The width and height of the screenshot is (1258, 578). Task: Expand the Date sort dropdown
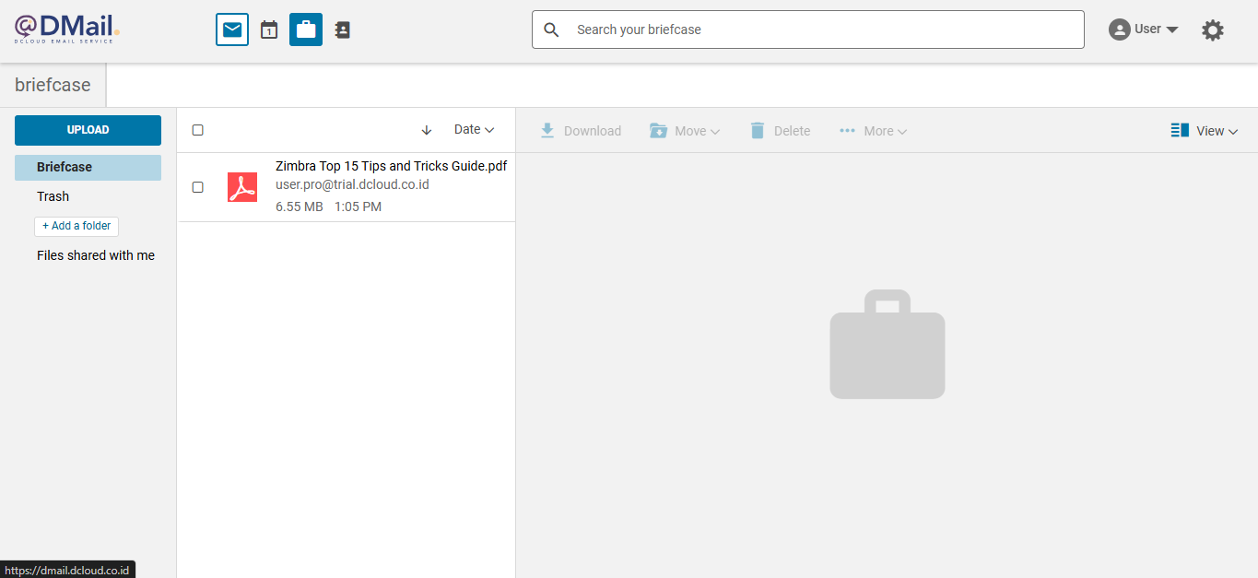tap(474, 130)
